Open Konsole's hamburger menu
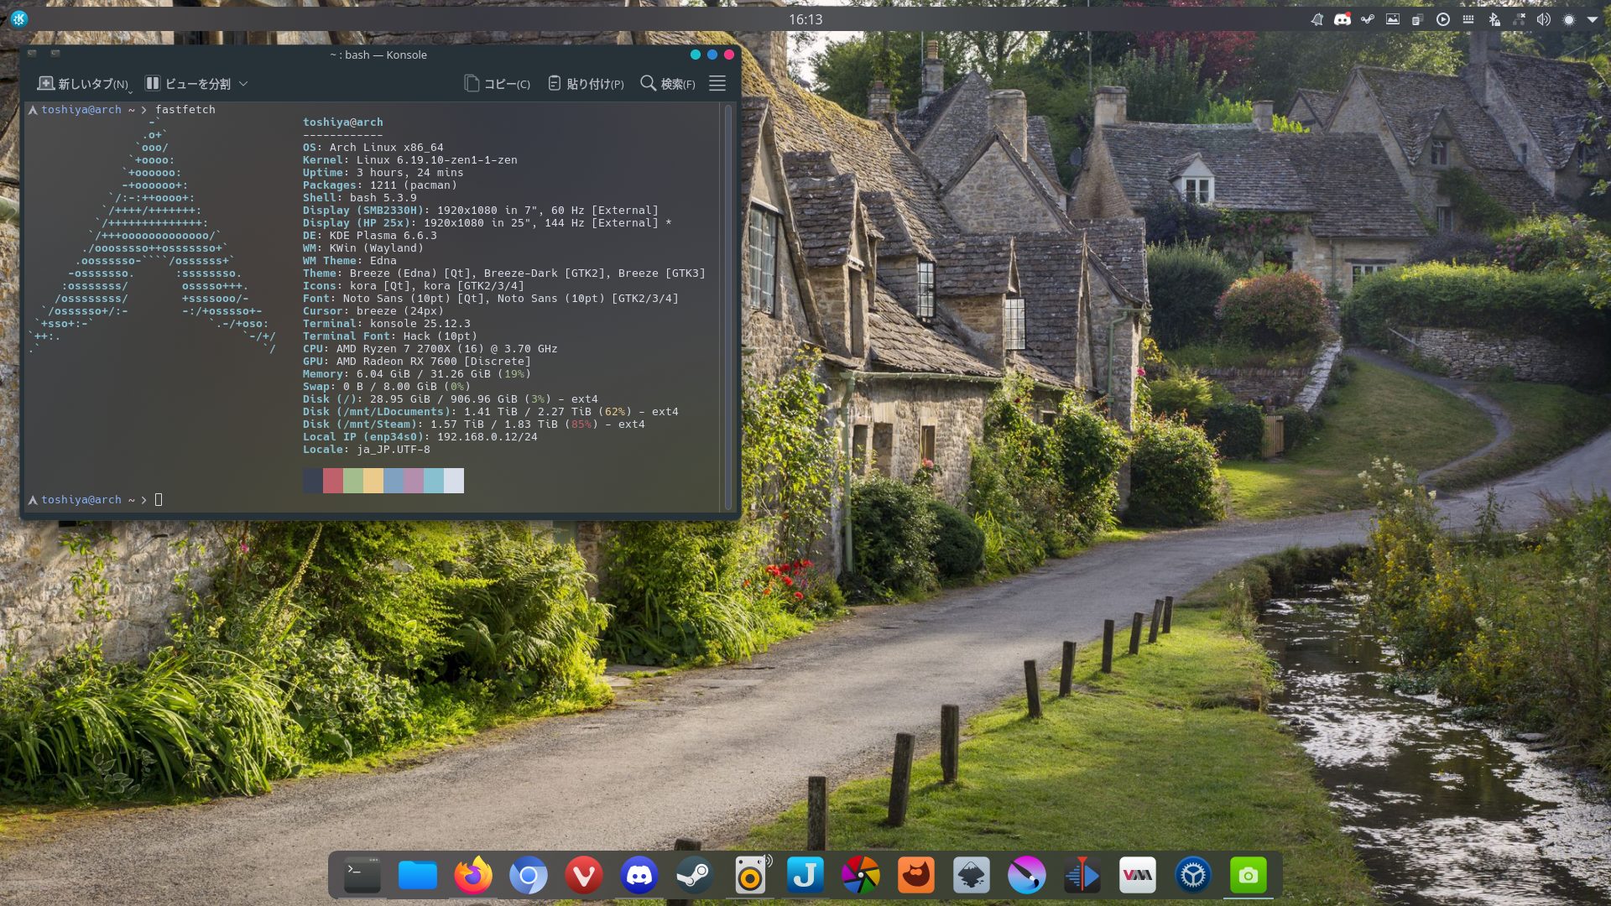The image size is (1611, 906). [x=717, y=83]
